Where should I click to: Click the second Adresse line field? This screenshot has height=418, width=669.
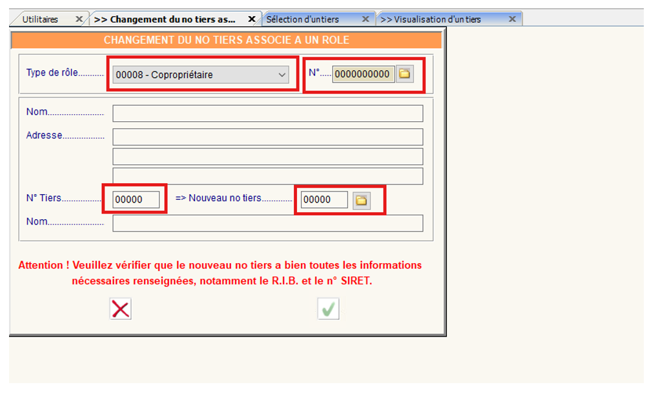pos(267,157)
